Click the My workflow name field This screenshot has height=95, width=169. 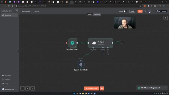26,11
